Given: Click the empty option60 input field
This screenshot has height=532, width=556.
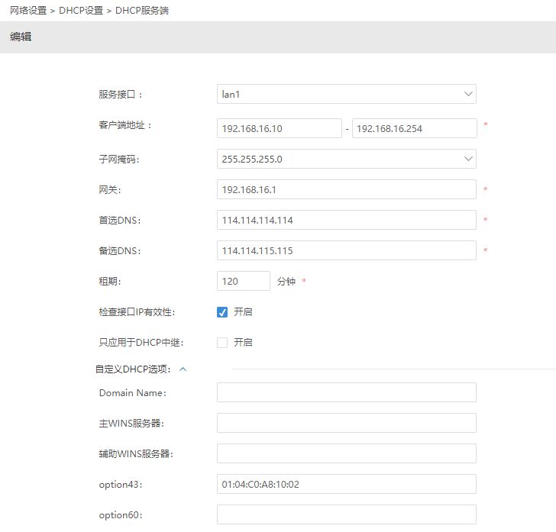Looking at the screenshot, I should (x=346, y=514).
